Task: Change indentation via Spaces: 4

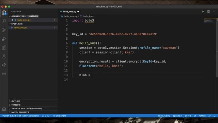Action: click(177, 116)
